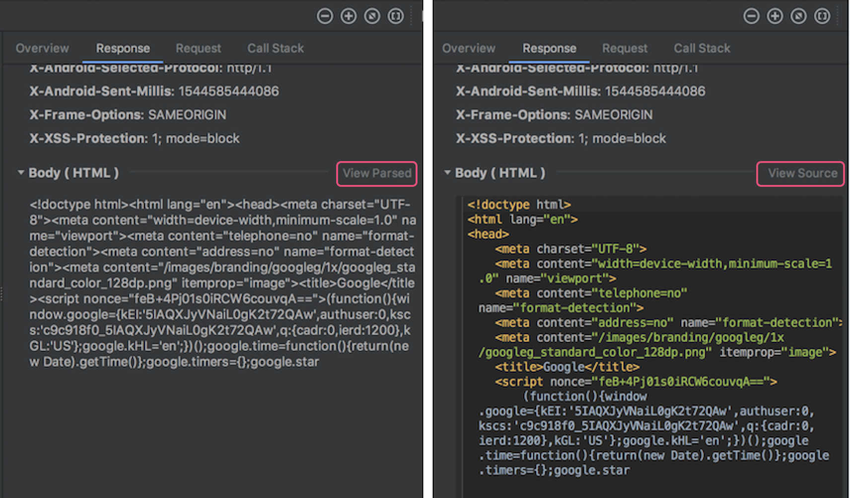The image size is (850, 498).
Task: Click the Response tab in the right pane
Action: click(549, 48)
